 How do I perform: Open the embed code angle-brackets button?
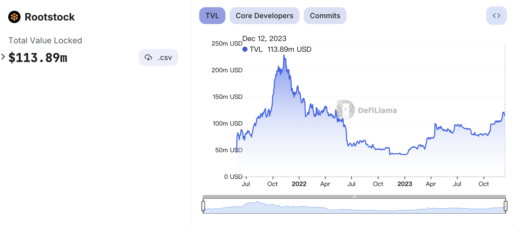coord(496,16)
